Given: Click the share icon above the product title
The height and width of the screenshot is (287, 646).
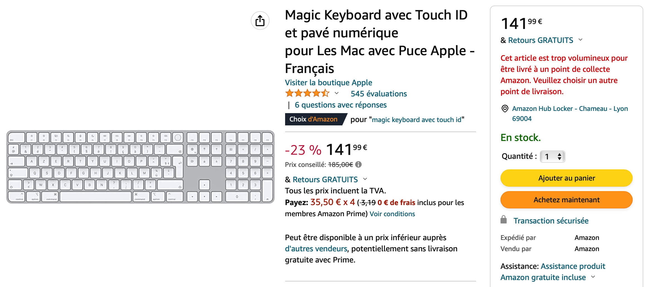Looking at the screenshot, I should 260,20.
